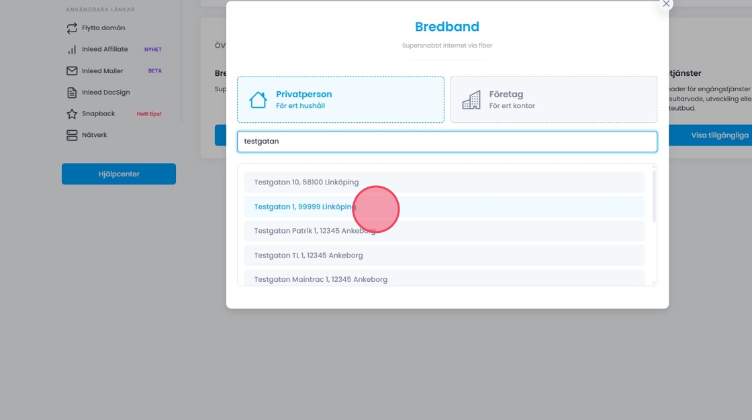Click the Visa tillgängliga button
This screenshot has height=420, width=752.
click(718, 135)
